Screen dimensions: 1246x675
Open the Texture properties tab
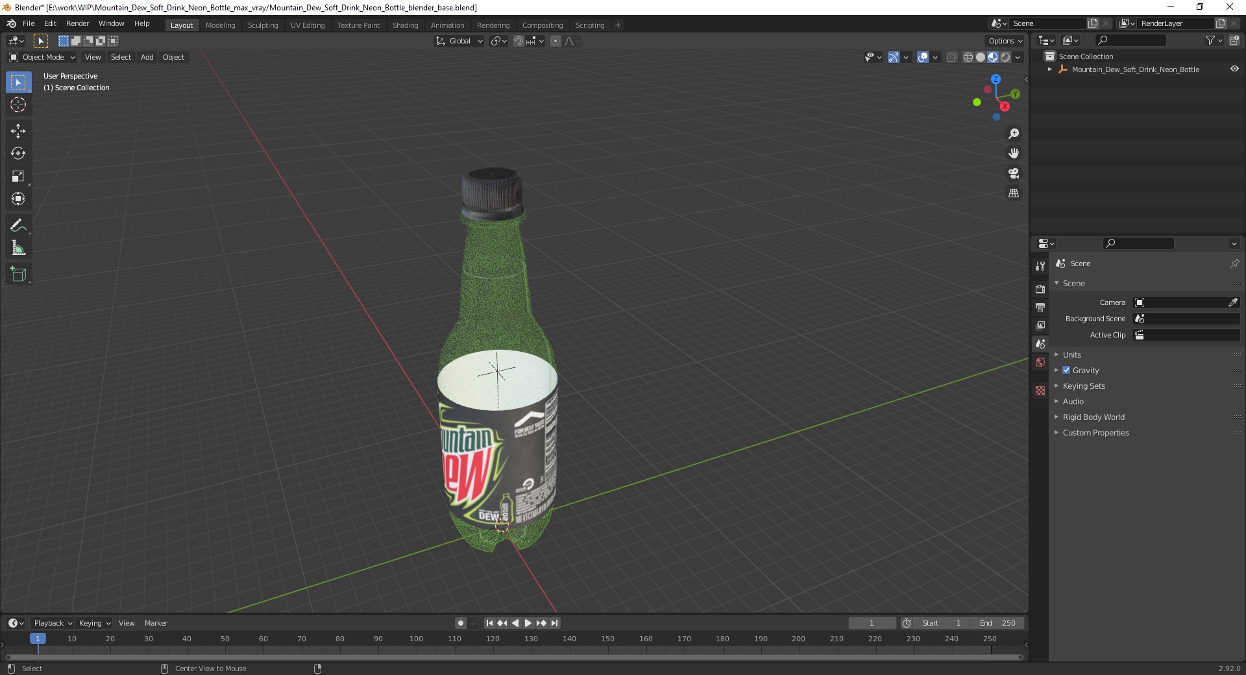(x=1040, y=391)
